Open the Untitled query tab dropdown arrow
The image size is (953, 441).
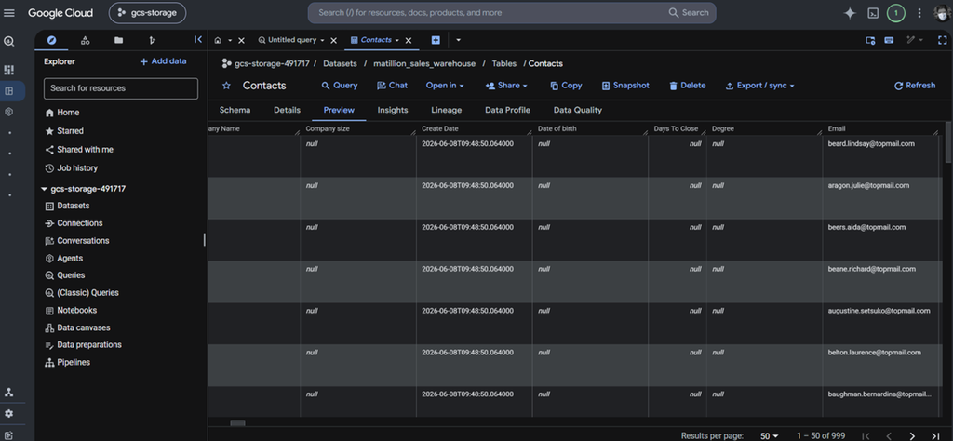pos(322,41)
